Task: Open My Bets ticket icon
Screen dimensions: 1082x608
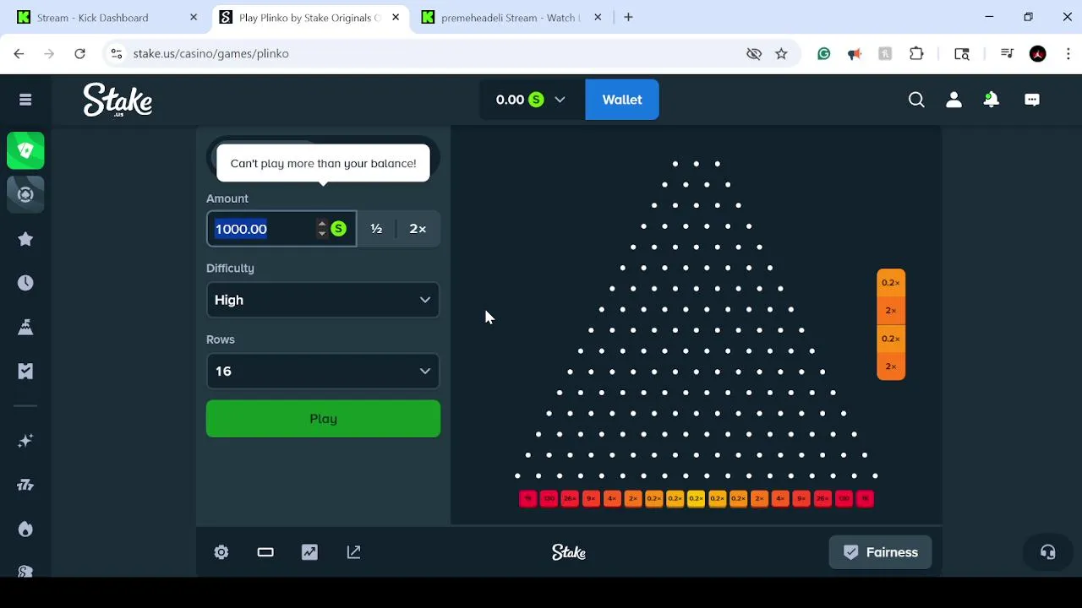Action: (x=25, y=371)
